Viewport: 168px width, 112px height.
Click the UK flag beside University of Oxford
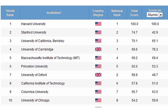98,75
